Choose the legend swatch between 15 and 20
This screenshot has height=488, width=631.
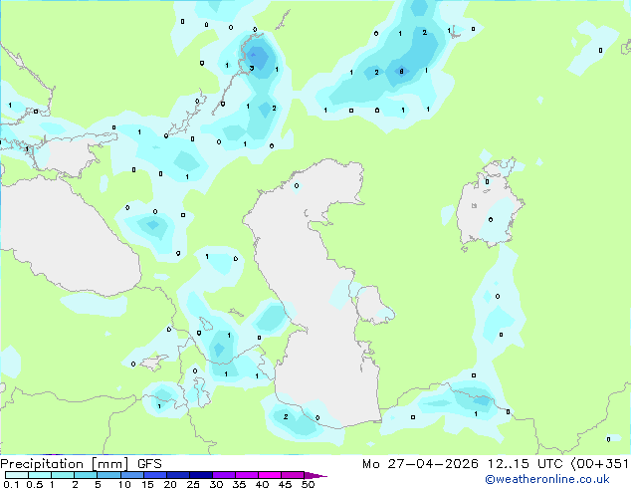click(x=154, y=475)
